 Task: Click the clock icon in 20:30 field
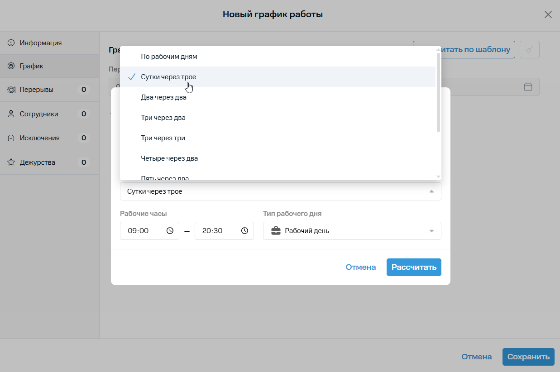(x=245, y=231)
